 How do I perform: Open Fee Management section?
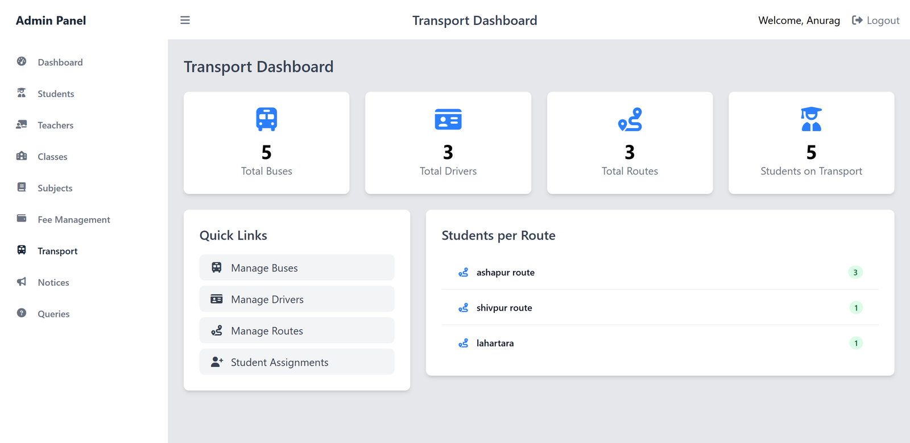point(73,220)
